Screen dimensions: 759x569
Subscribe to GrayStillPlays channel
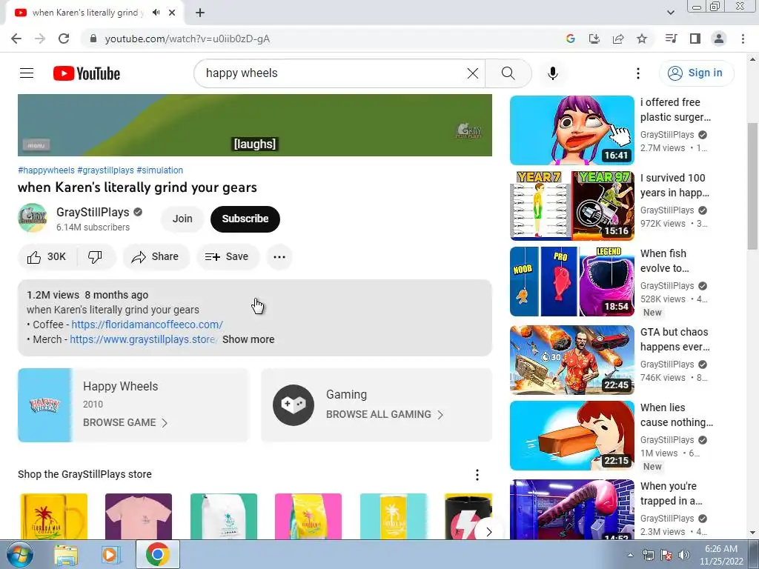(x=245, y=219)
